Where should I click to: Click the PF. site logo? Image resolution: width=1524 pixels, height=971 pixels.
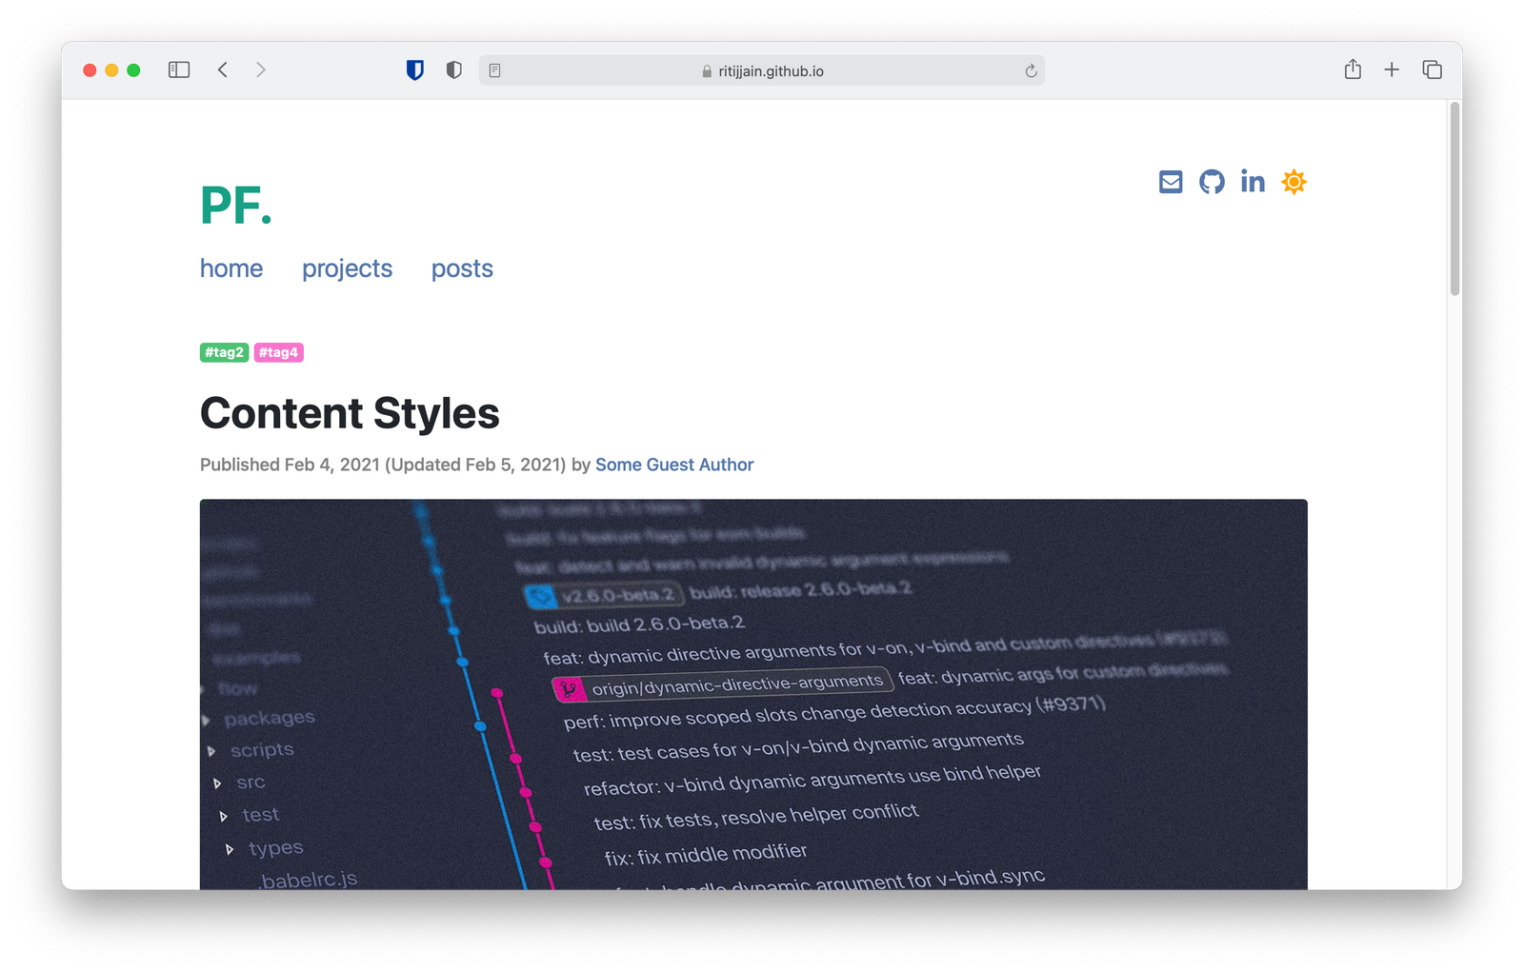[236, 206]
